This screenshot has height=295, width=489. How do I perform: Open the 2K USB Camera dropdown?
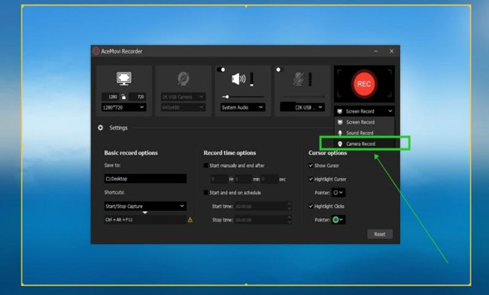pos(183,97)
